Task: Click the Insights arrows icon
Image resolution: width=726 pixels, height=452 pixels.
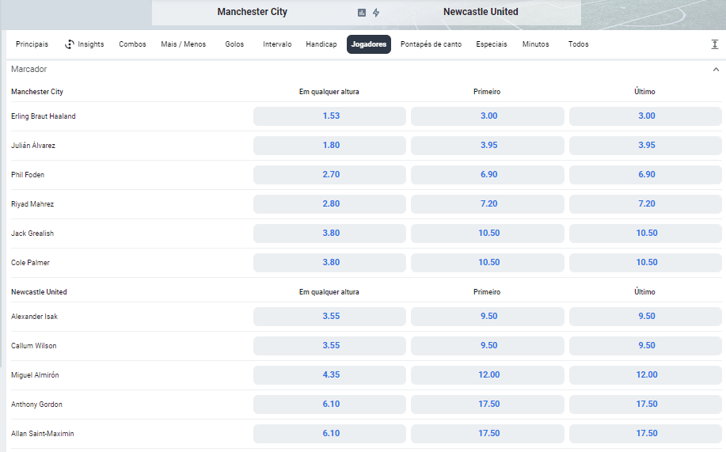Action: [70, 44]
